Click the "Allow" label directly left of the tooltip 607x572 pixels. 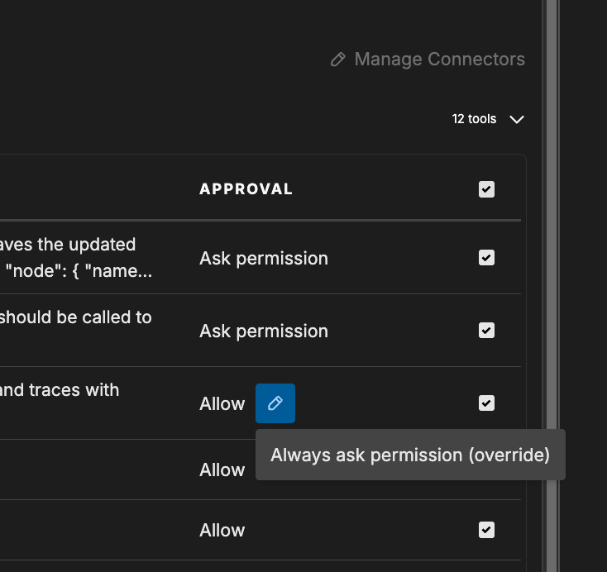(x=222, y=470)
